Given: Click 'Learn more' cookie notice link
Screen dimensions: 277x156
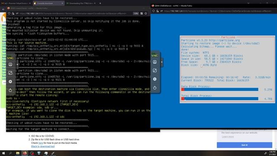Looking at the screenshot, I should pyautogui.click(x=228, y=137).
